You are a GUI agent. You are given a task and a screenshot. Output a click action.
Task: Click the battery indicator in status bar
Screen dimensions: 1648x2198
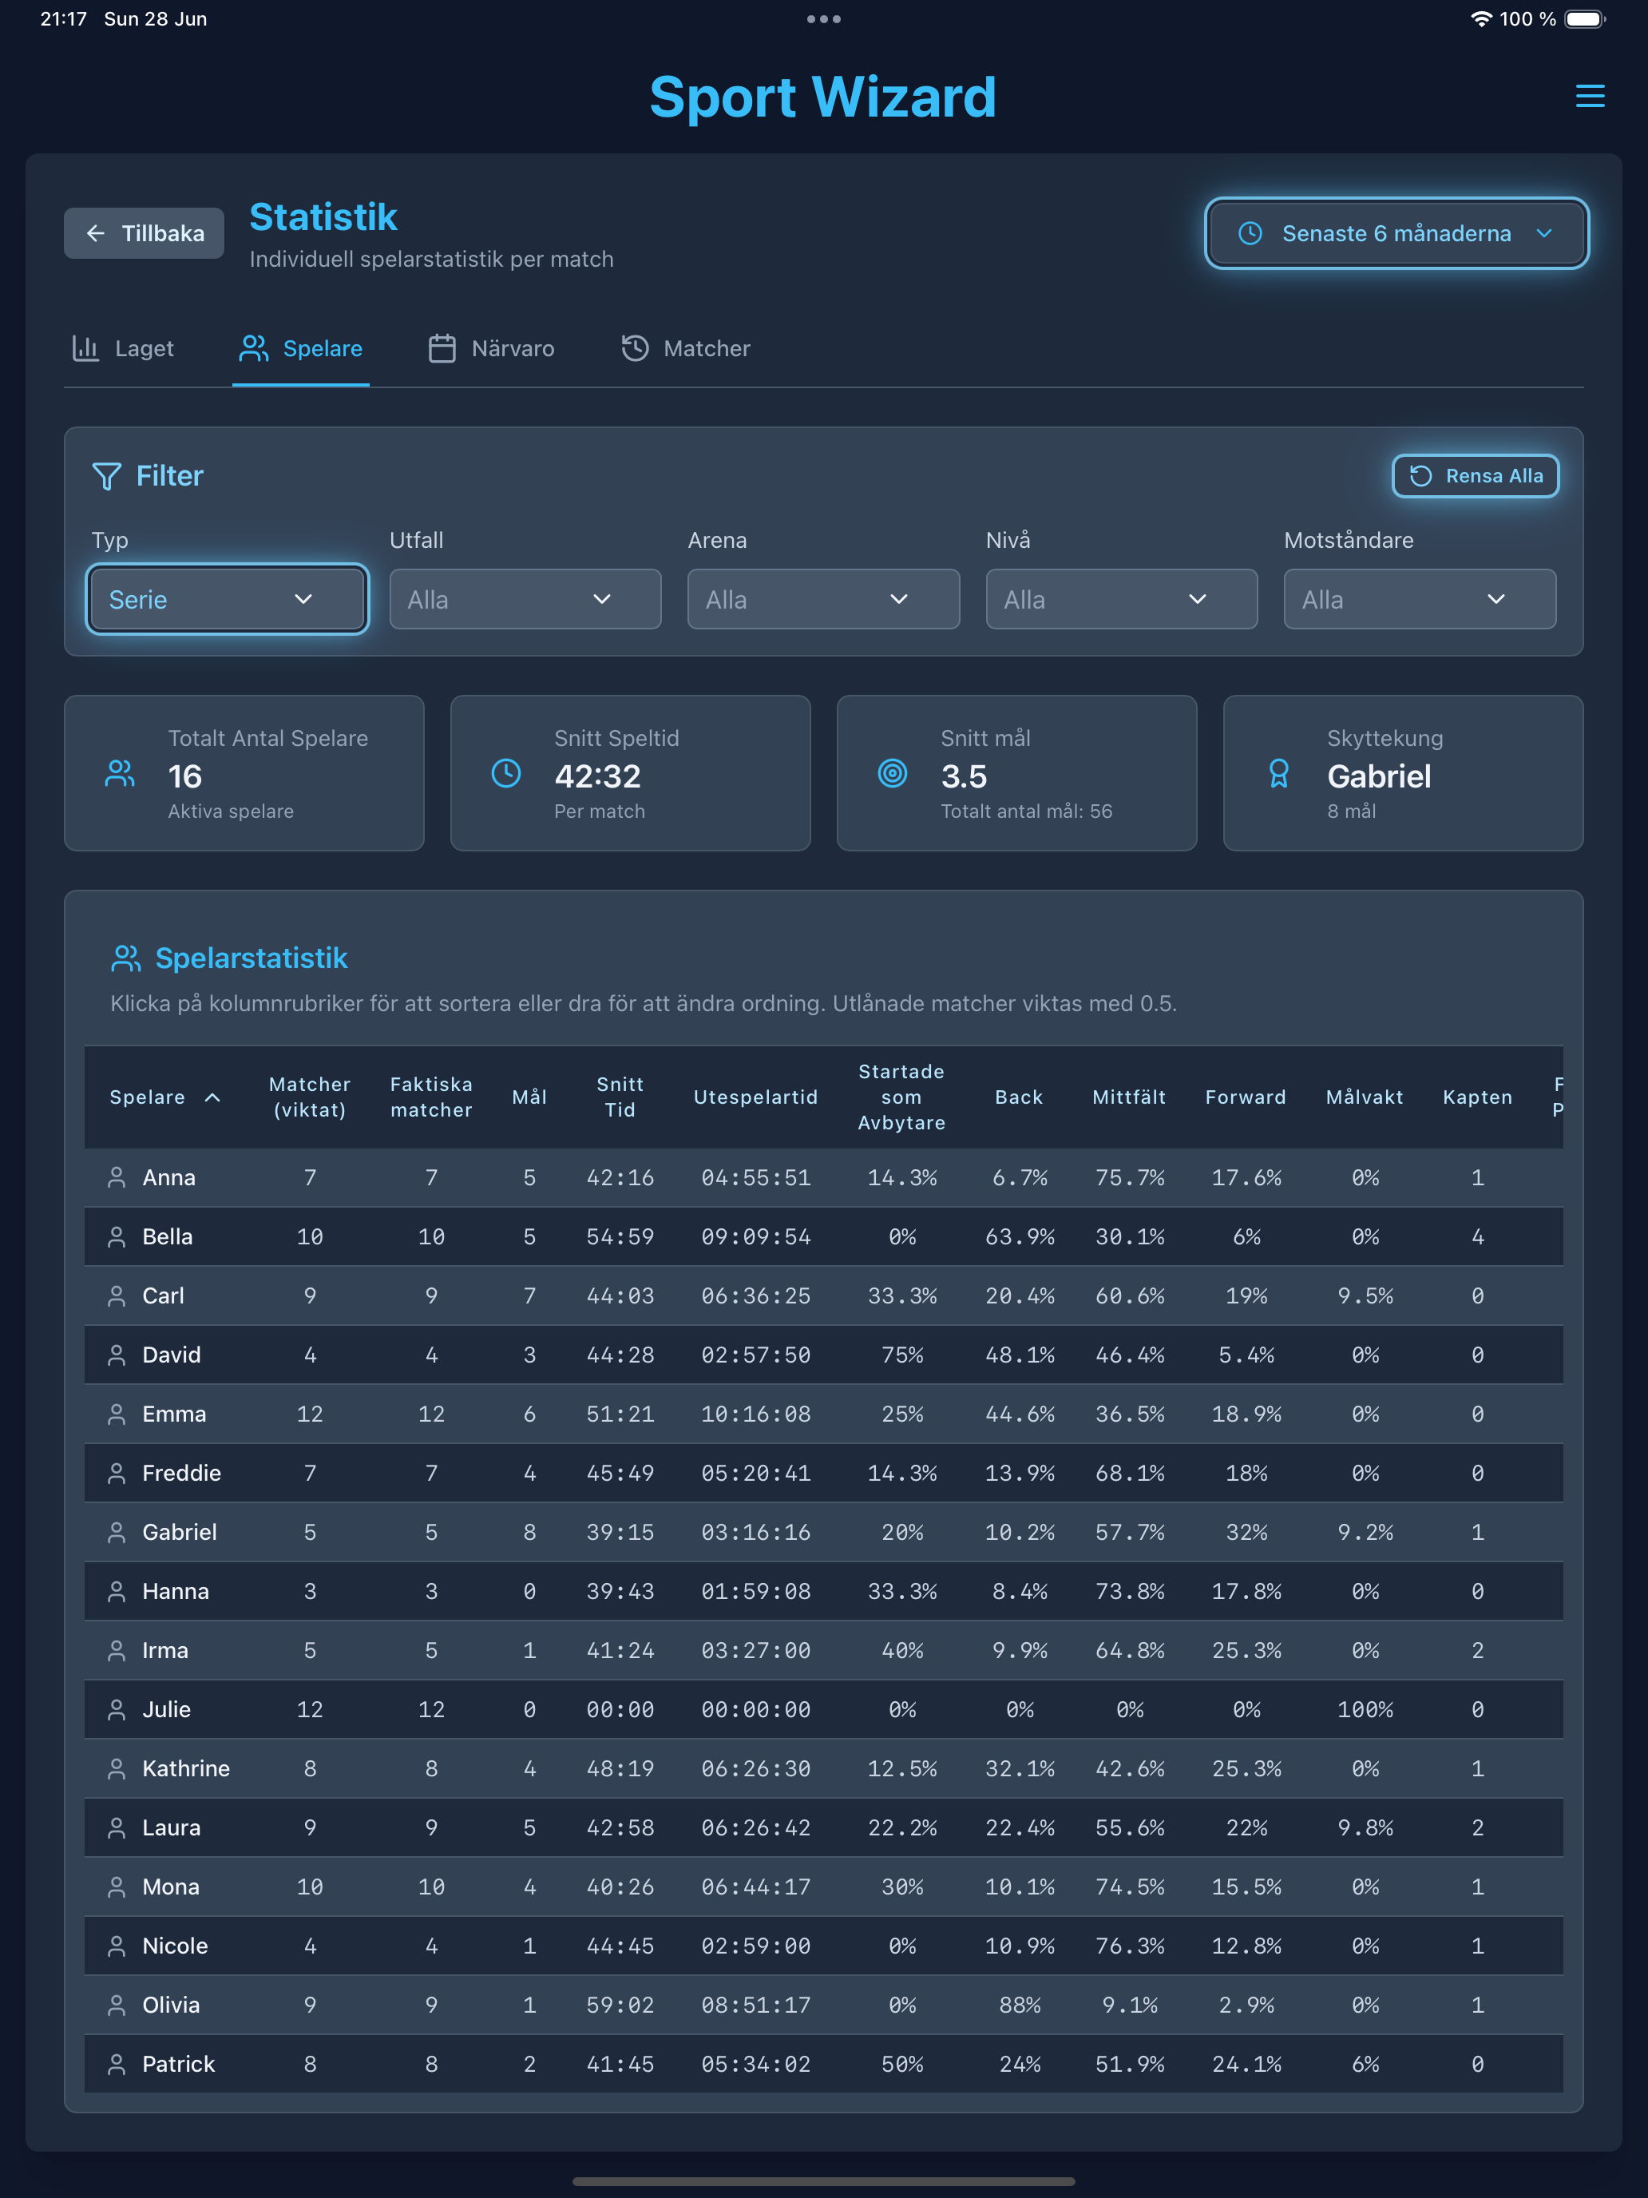click(x=1584, y=19)
